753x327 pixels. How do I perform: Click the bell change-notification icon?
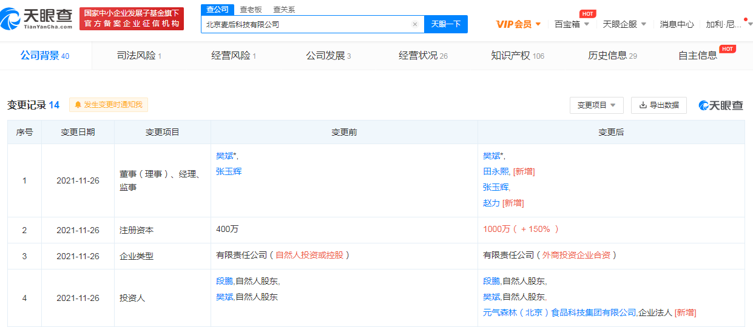click(78, 105)
